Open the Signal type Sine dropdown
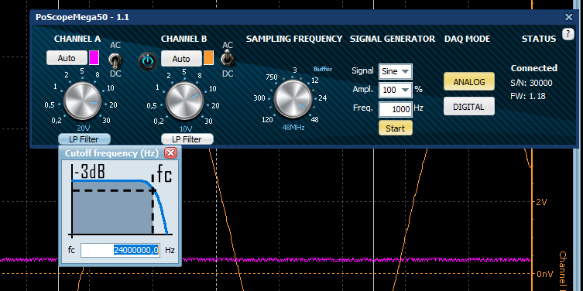 click(x=395, y=71)
